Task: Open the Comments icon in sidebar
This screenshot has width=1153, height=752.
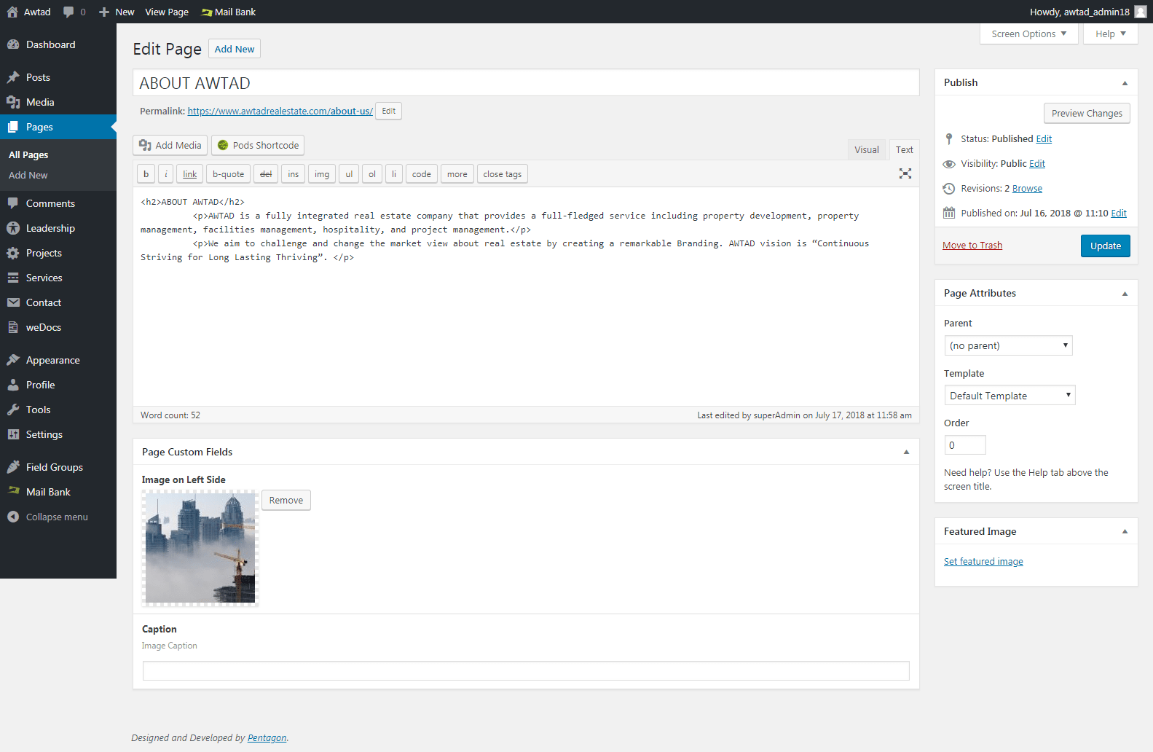Action: pos(13,203)
